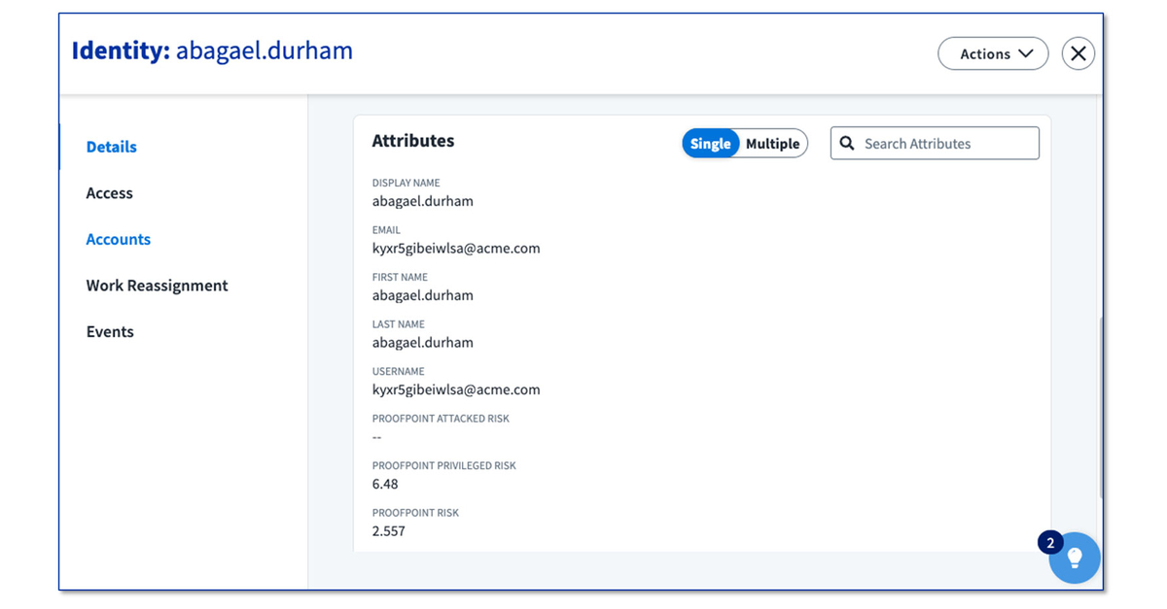Select the Details section
This screenshot has height=609, width=1167.
coord(112,147)
